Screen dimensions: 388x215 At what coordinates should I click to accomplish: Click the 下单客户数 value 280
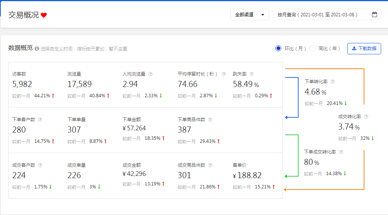point(19,130)
